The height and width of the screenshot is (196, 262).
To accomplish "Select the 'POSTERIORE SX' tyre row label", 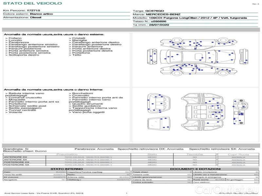I will (16, 165).
